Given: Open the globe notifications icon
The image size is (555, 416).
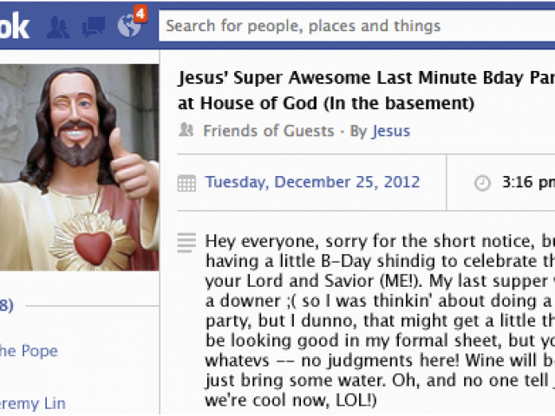Looking at the screenshot, I should coord(129,26).
